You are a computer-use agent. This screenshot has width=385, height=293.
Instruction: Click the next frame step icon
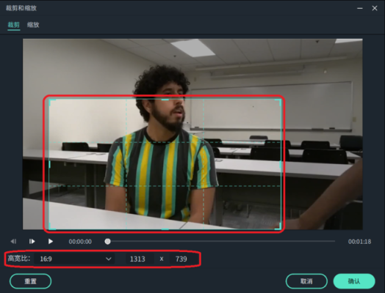pos(32,242)
